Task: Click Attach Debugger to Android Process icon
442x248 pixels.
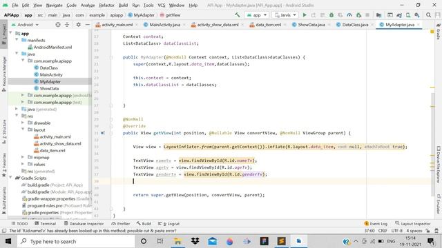Action: click(358, 15)
